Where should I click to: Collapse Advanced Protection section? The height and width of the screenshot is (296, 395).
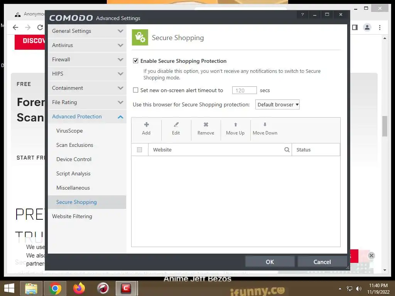pos(87,116)
